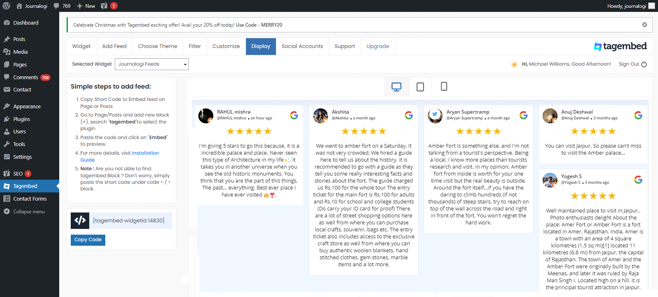Open Plugins in sidebar
This screenshot has width=658, height=297.
tap(30, 119)
